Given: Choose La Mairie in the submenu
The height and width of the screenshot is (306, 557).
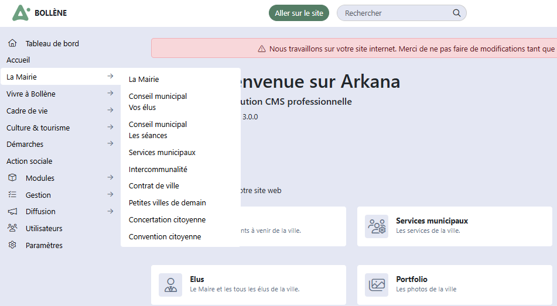Looking at the screenshot, I should [144, 79].
